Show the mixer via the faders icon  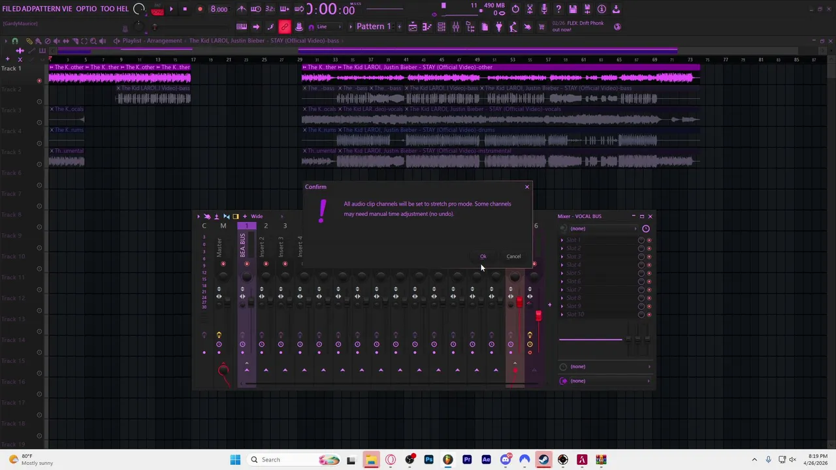click(456, 27)
